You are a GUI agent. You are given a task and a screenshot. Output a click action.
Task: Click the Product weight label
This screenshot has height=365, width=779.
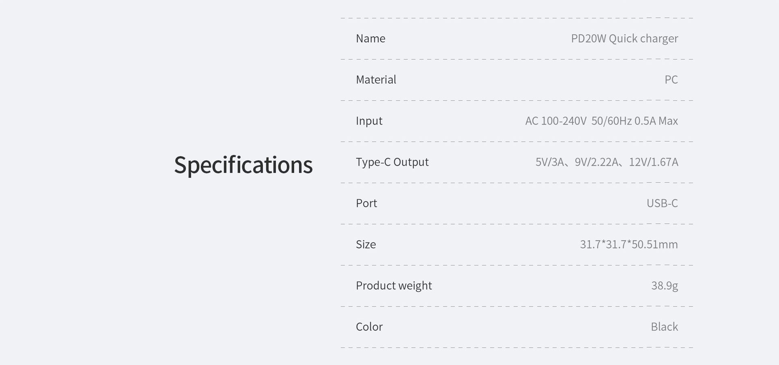[x=394, y=286]
